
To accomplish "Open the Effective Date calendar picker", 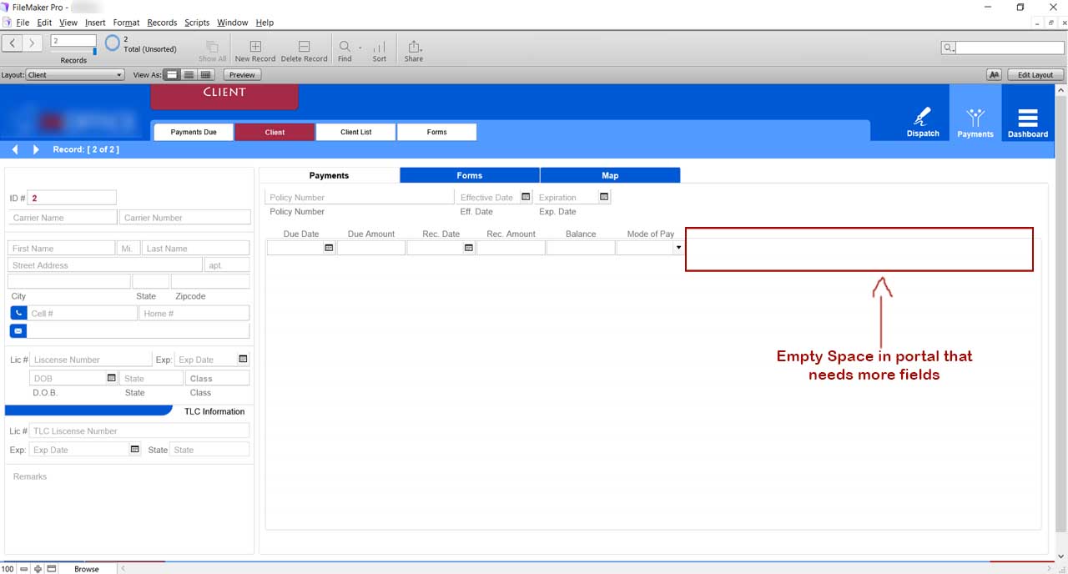I will coord(526,197).
